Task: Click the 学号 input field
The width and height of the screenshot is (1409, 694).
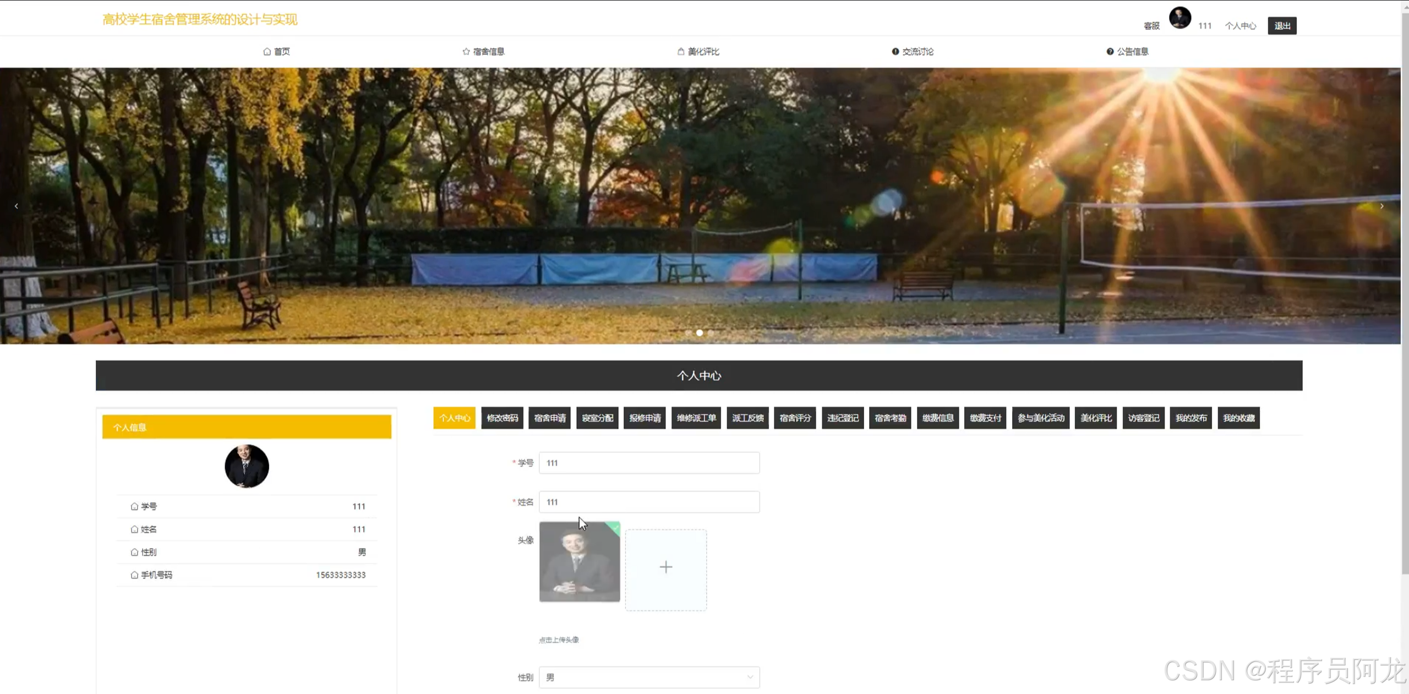Action: pos(649,463)
